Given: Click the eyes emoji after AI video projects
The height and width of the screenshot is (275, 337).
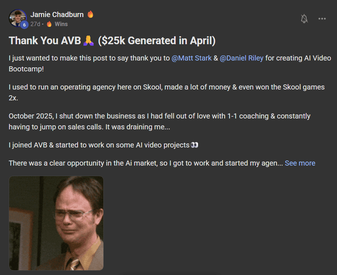Looking at the screenshot, I should tap(194, 145).
